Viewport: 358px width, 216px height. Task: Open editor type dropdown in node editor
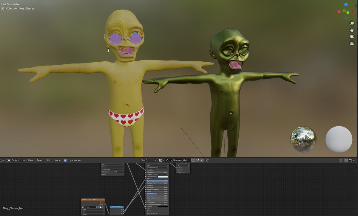[2, 160]
